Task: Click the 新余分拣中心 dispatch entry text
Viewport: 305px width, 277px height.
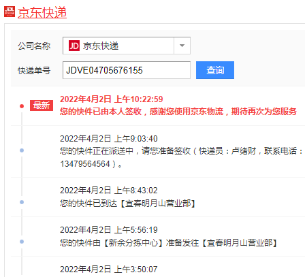Action: point(168,243)
